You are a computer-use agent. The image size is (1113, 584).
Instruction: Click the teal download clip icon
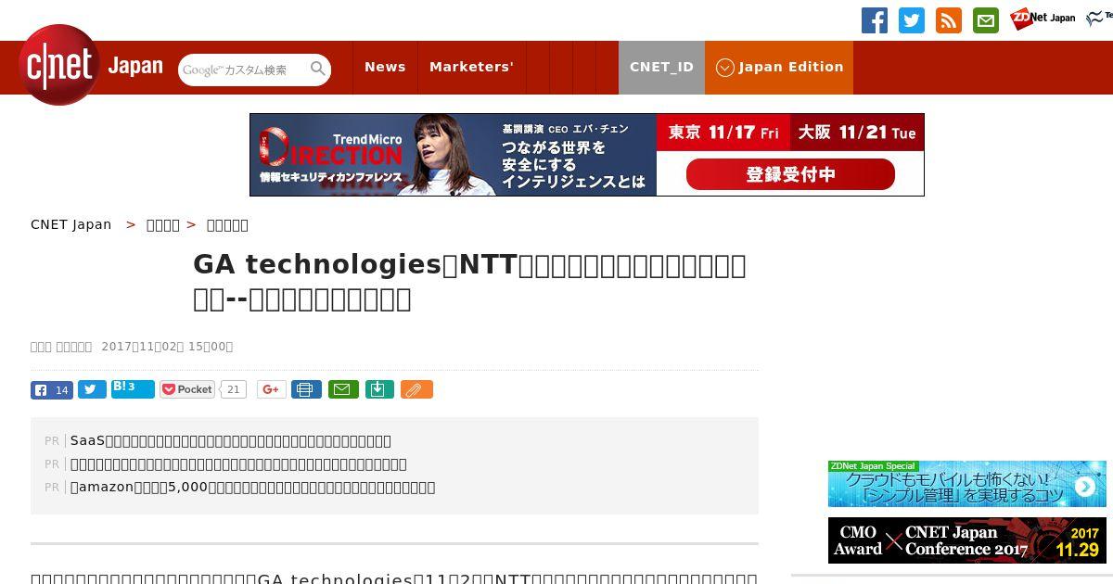pos(379,389)
